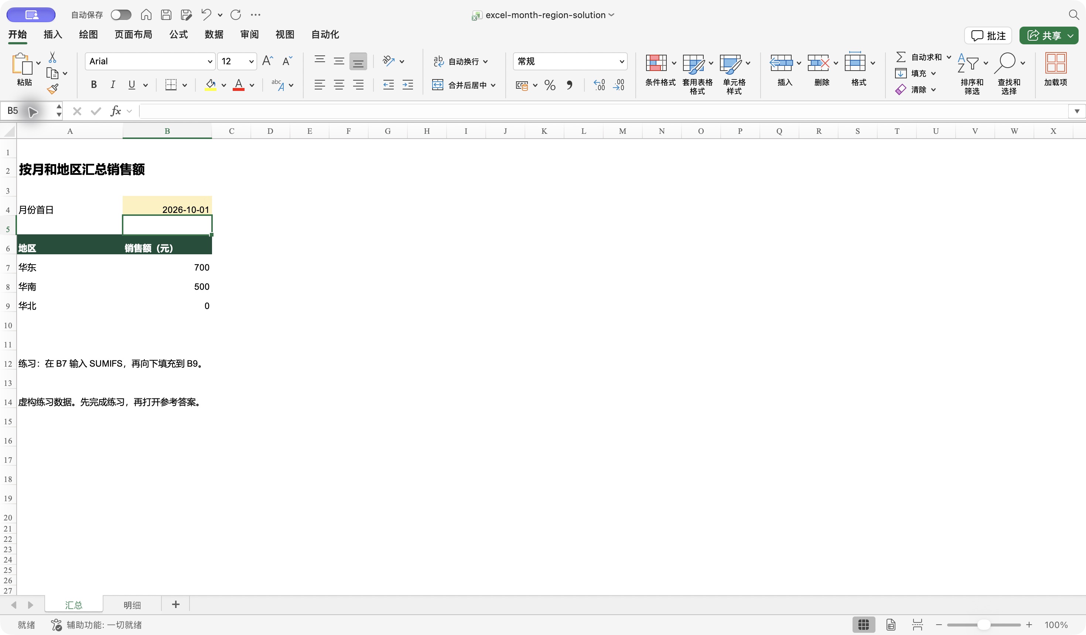Click the comma style icon
Viewport: 1086px width, 635px height.
pos(569,85)
